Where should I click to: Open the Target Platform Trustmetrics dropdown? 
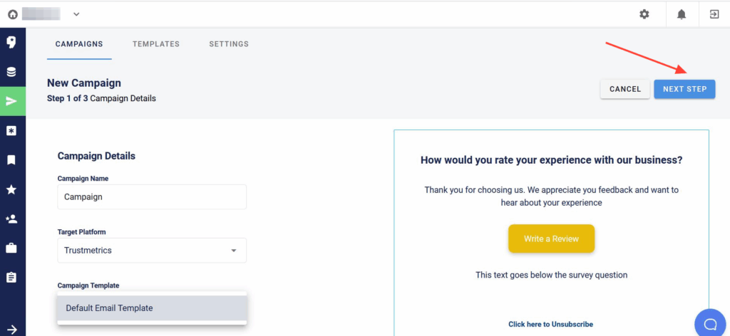pyautogui.click(x=152, y=251)
